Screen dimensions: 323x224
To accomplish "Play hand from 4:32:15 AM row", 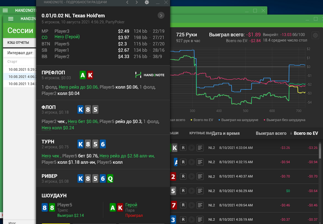I will point(191,162).
